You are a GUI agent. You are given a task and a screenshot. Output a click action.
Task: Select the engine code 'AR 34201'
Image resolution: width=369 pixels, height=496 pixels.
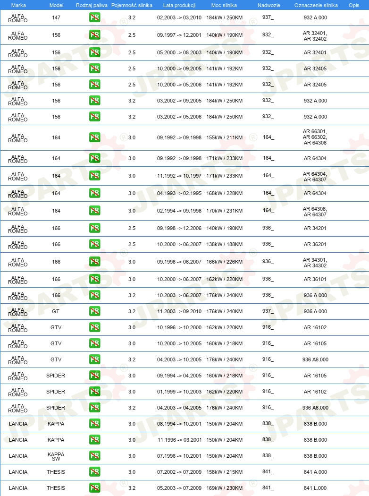[315, 228]
